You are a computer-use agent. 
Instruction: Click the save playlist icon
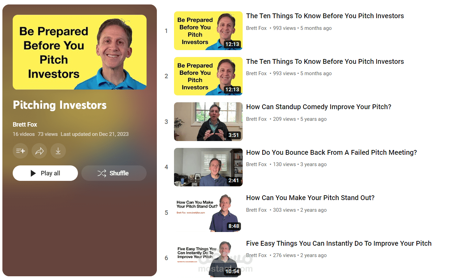20,151
